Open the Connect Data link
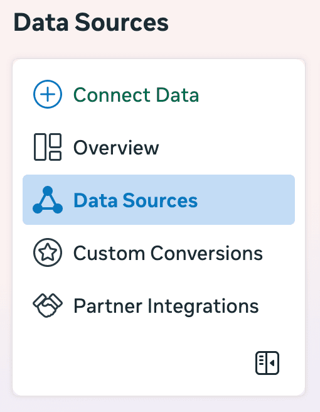Viewport: 320px width, 412px height. (x=136, y=95)
